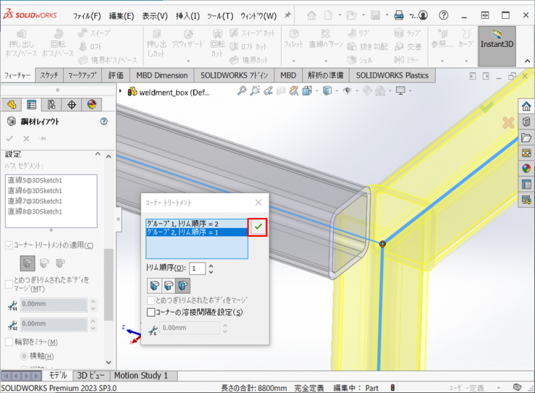Toggle the Instant3D tool

tap(497, 43)
